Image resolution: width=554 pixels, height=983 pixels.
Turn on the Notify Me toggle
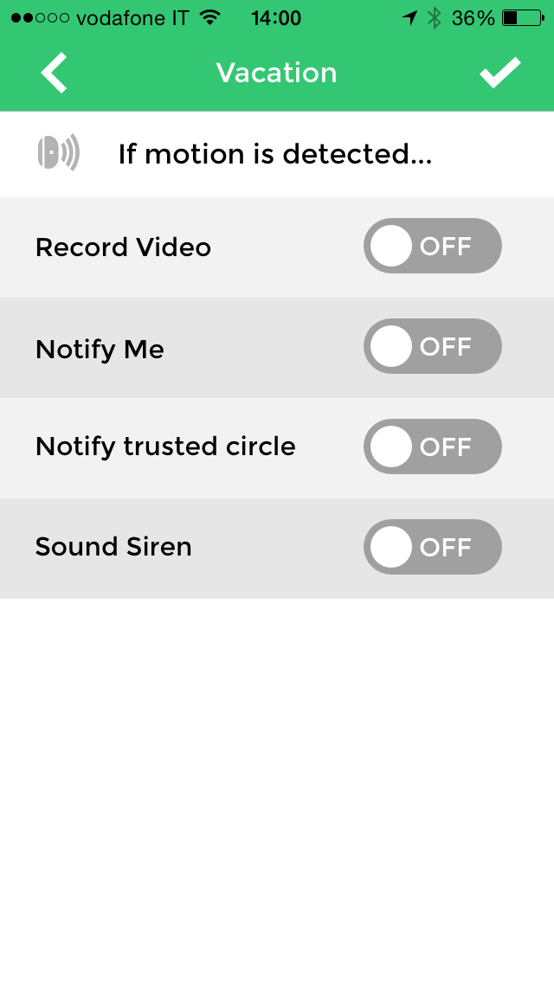pyautogui.click(x=432, y=346)
